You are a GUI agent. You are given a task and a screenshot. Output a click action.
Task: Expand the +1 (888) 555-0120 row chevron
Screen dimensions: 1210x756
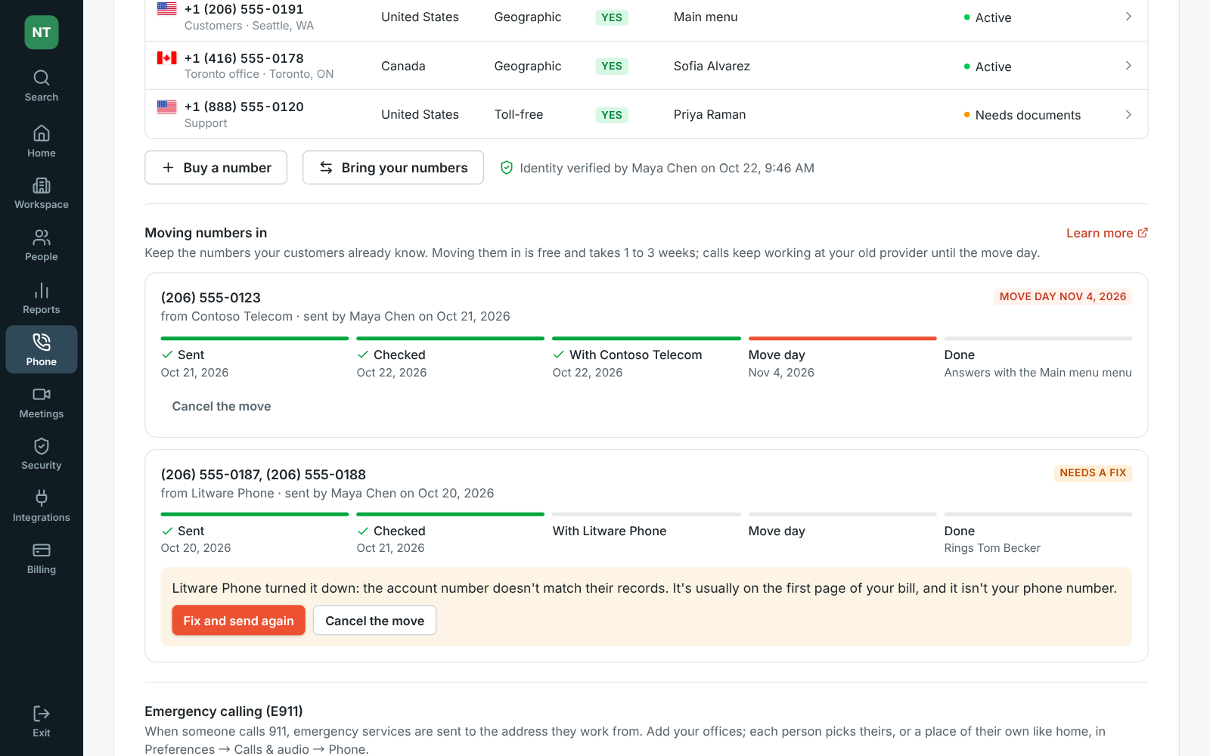click(1128, 115)
